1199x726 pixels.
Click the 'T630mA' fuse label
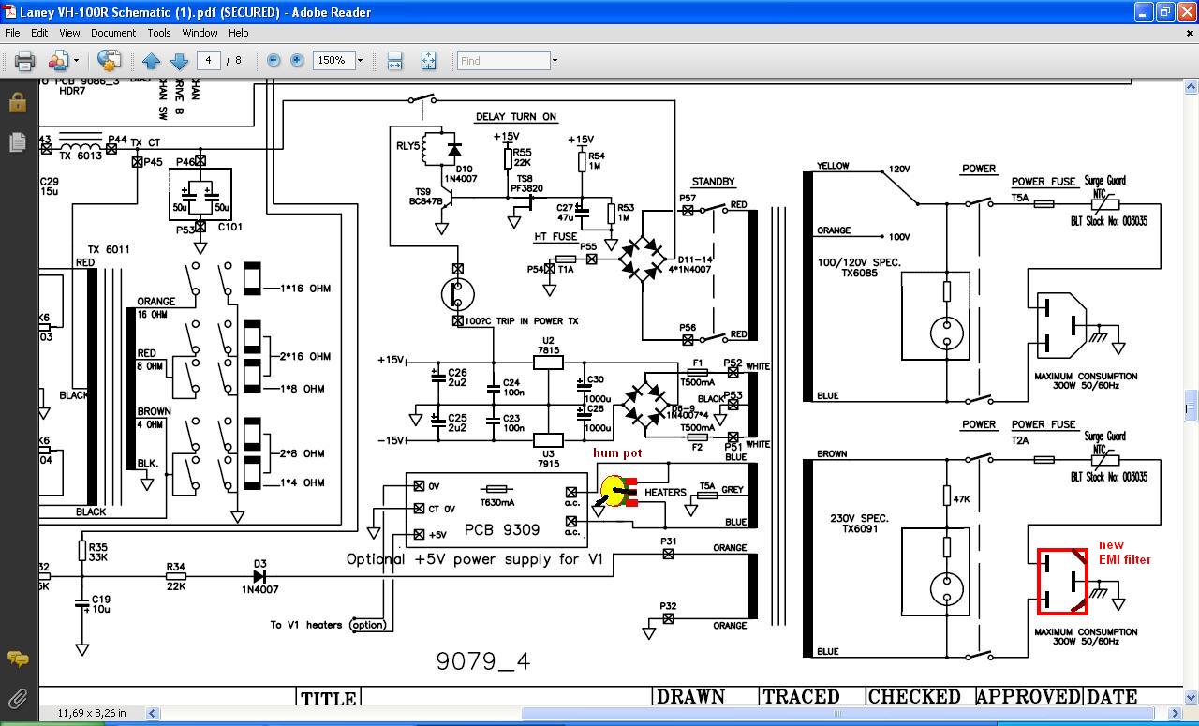point(497,502)
